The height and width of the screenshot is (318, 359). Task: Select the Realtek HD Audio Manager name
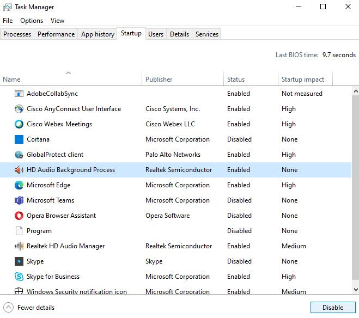coord(65,246)
